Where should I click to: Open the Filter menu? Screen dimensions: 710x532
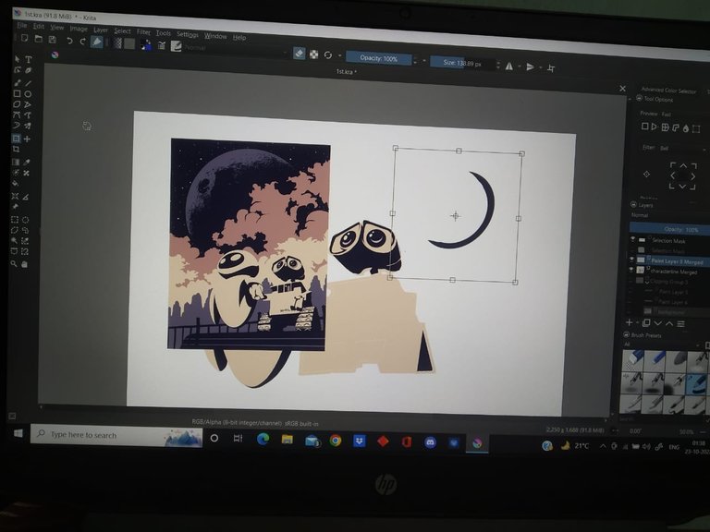pos(143,32)
